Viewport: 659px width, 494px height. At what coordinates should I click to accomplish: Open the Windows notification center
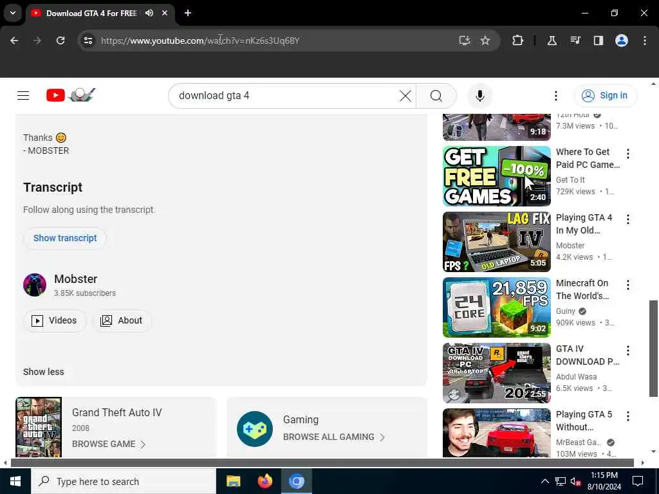click(x=638, y=481)
